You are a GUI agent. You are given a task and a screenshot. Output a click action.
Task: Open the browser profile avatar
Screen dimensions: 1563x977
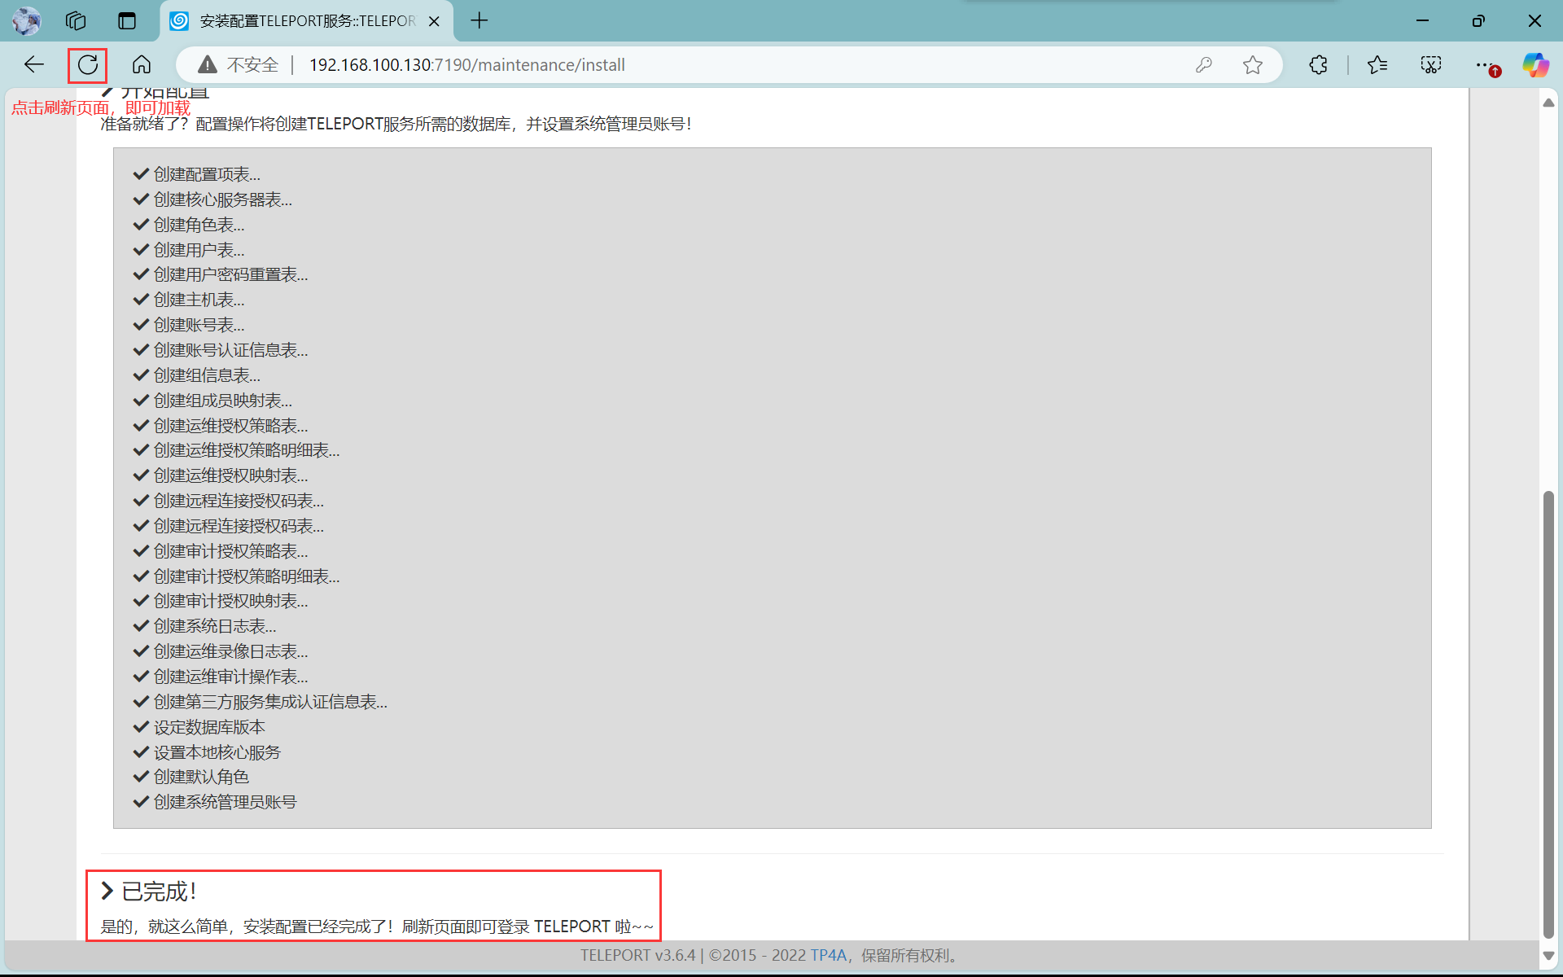(26, 21)
